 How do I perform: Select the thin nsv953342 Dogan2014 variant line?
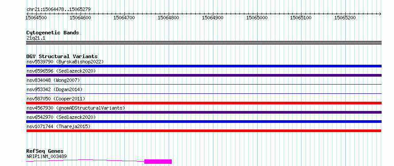click(x=204, y=94)
